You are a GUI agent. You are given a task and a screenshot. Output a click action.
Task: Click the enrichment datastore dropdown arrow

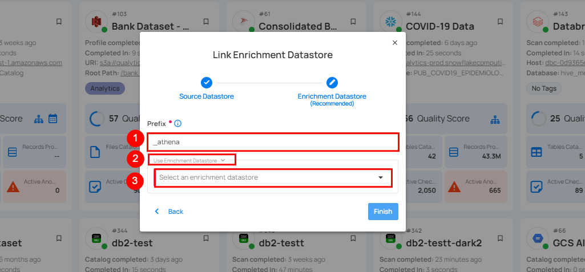click(381, 177)
